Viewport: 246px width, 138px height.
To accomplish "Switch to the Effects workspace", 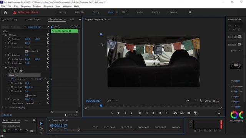I will coord(125,12).
